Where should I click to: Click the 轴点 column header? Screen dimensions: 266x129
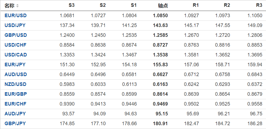(163, 6)
